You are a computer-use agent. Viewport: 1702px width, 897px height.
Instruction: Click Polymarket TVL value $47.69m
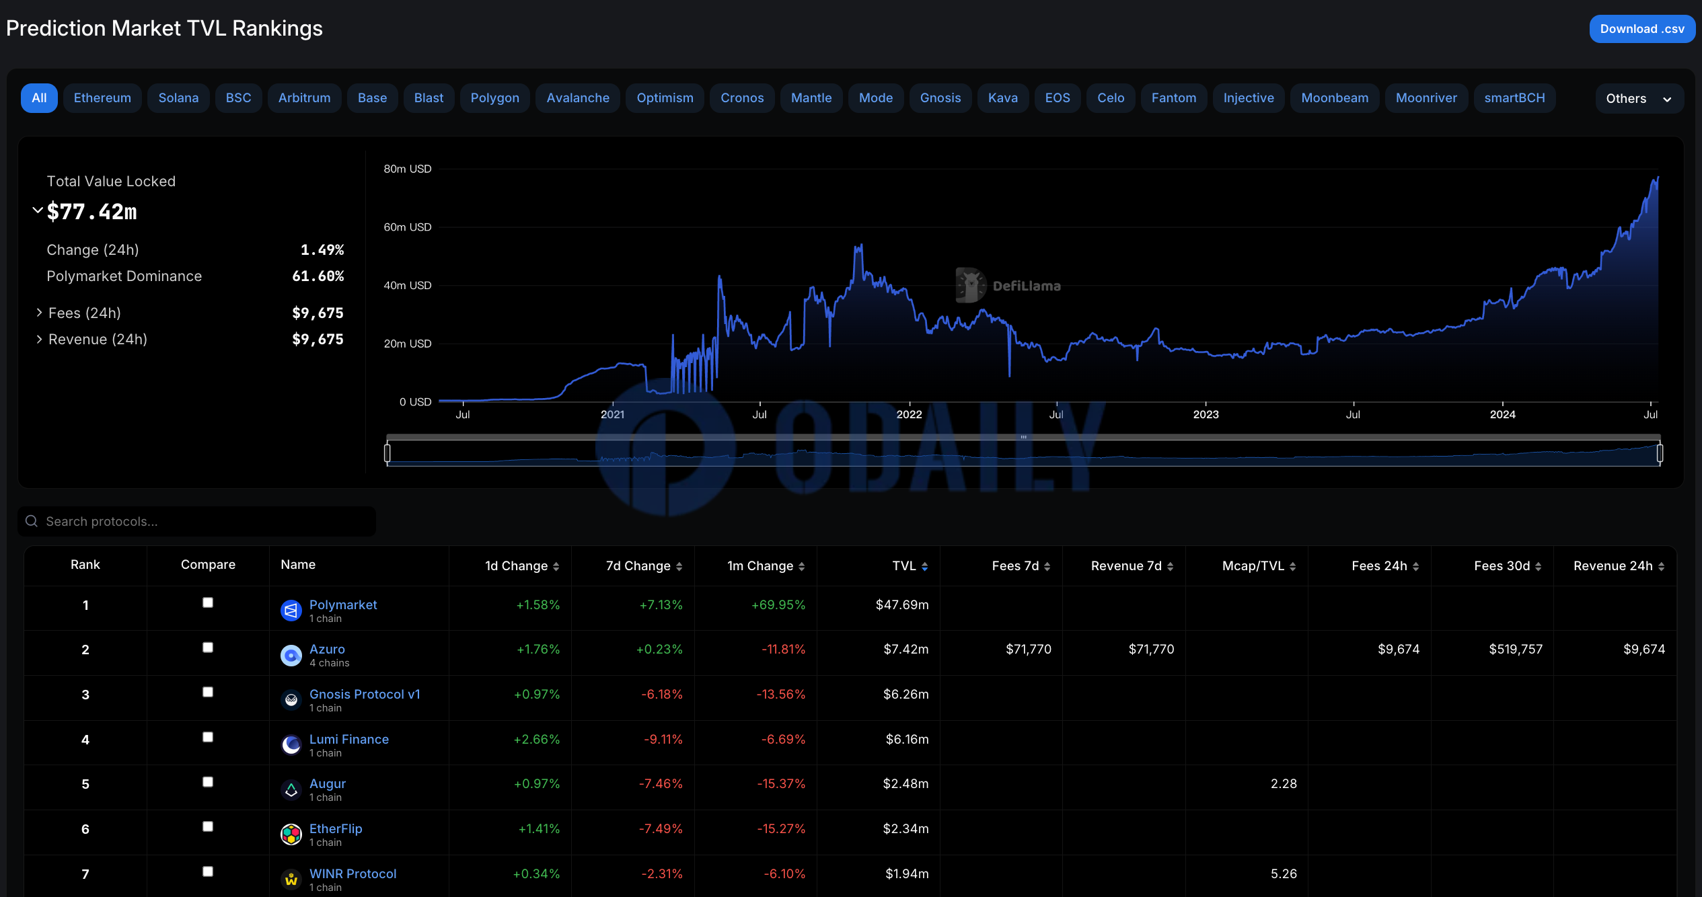(x=902, y=604)
